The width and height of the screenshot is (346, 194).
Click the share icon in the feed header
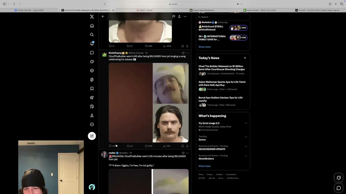tap(179, 16)
